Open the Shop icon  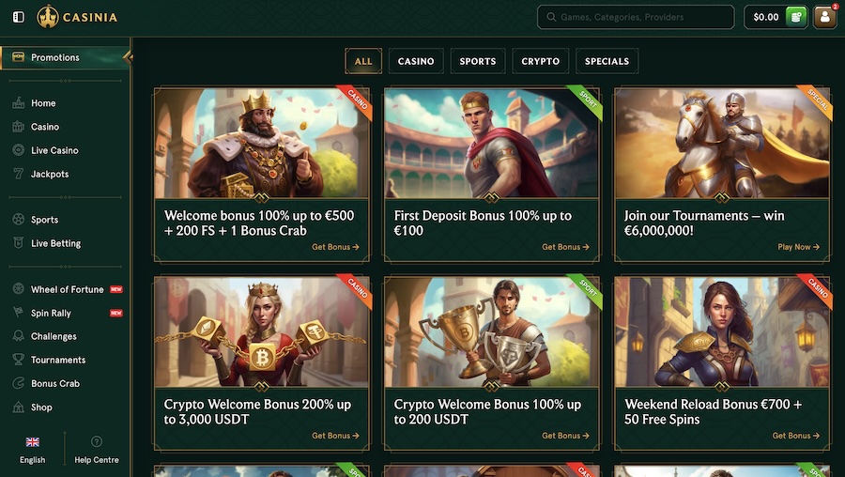18,408
